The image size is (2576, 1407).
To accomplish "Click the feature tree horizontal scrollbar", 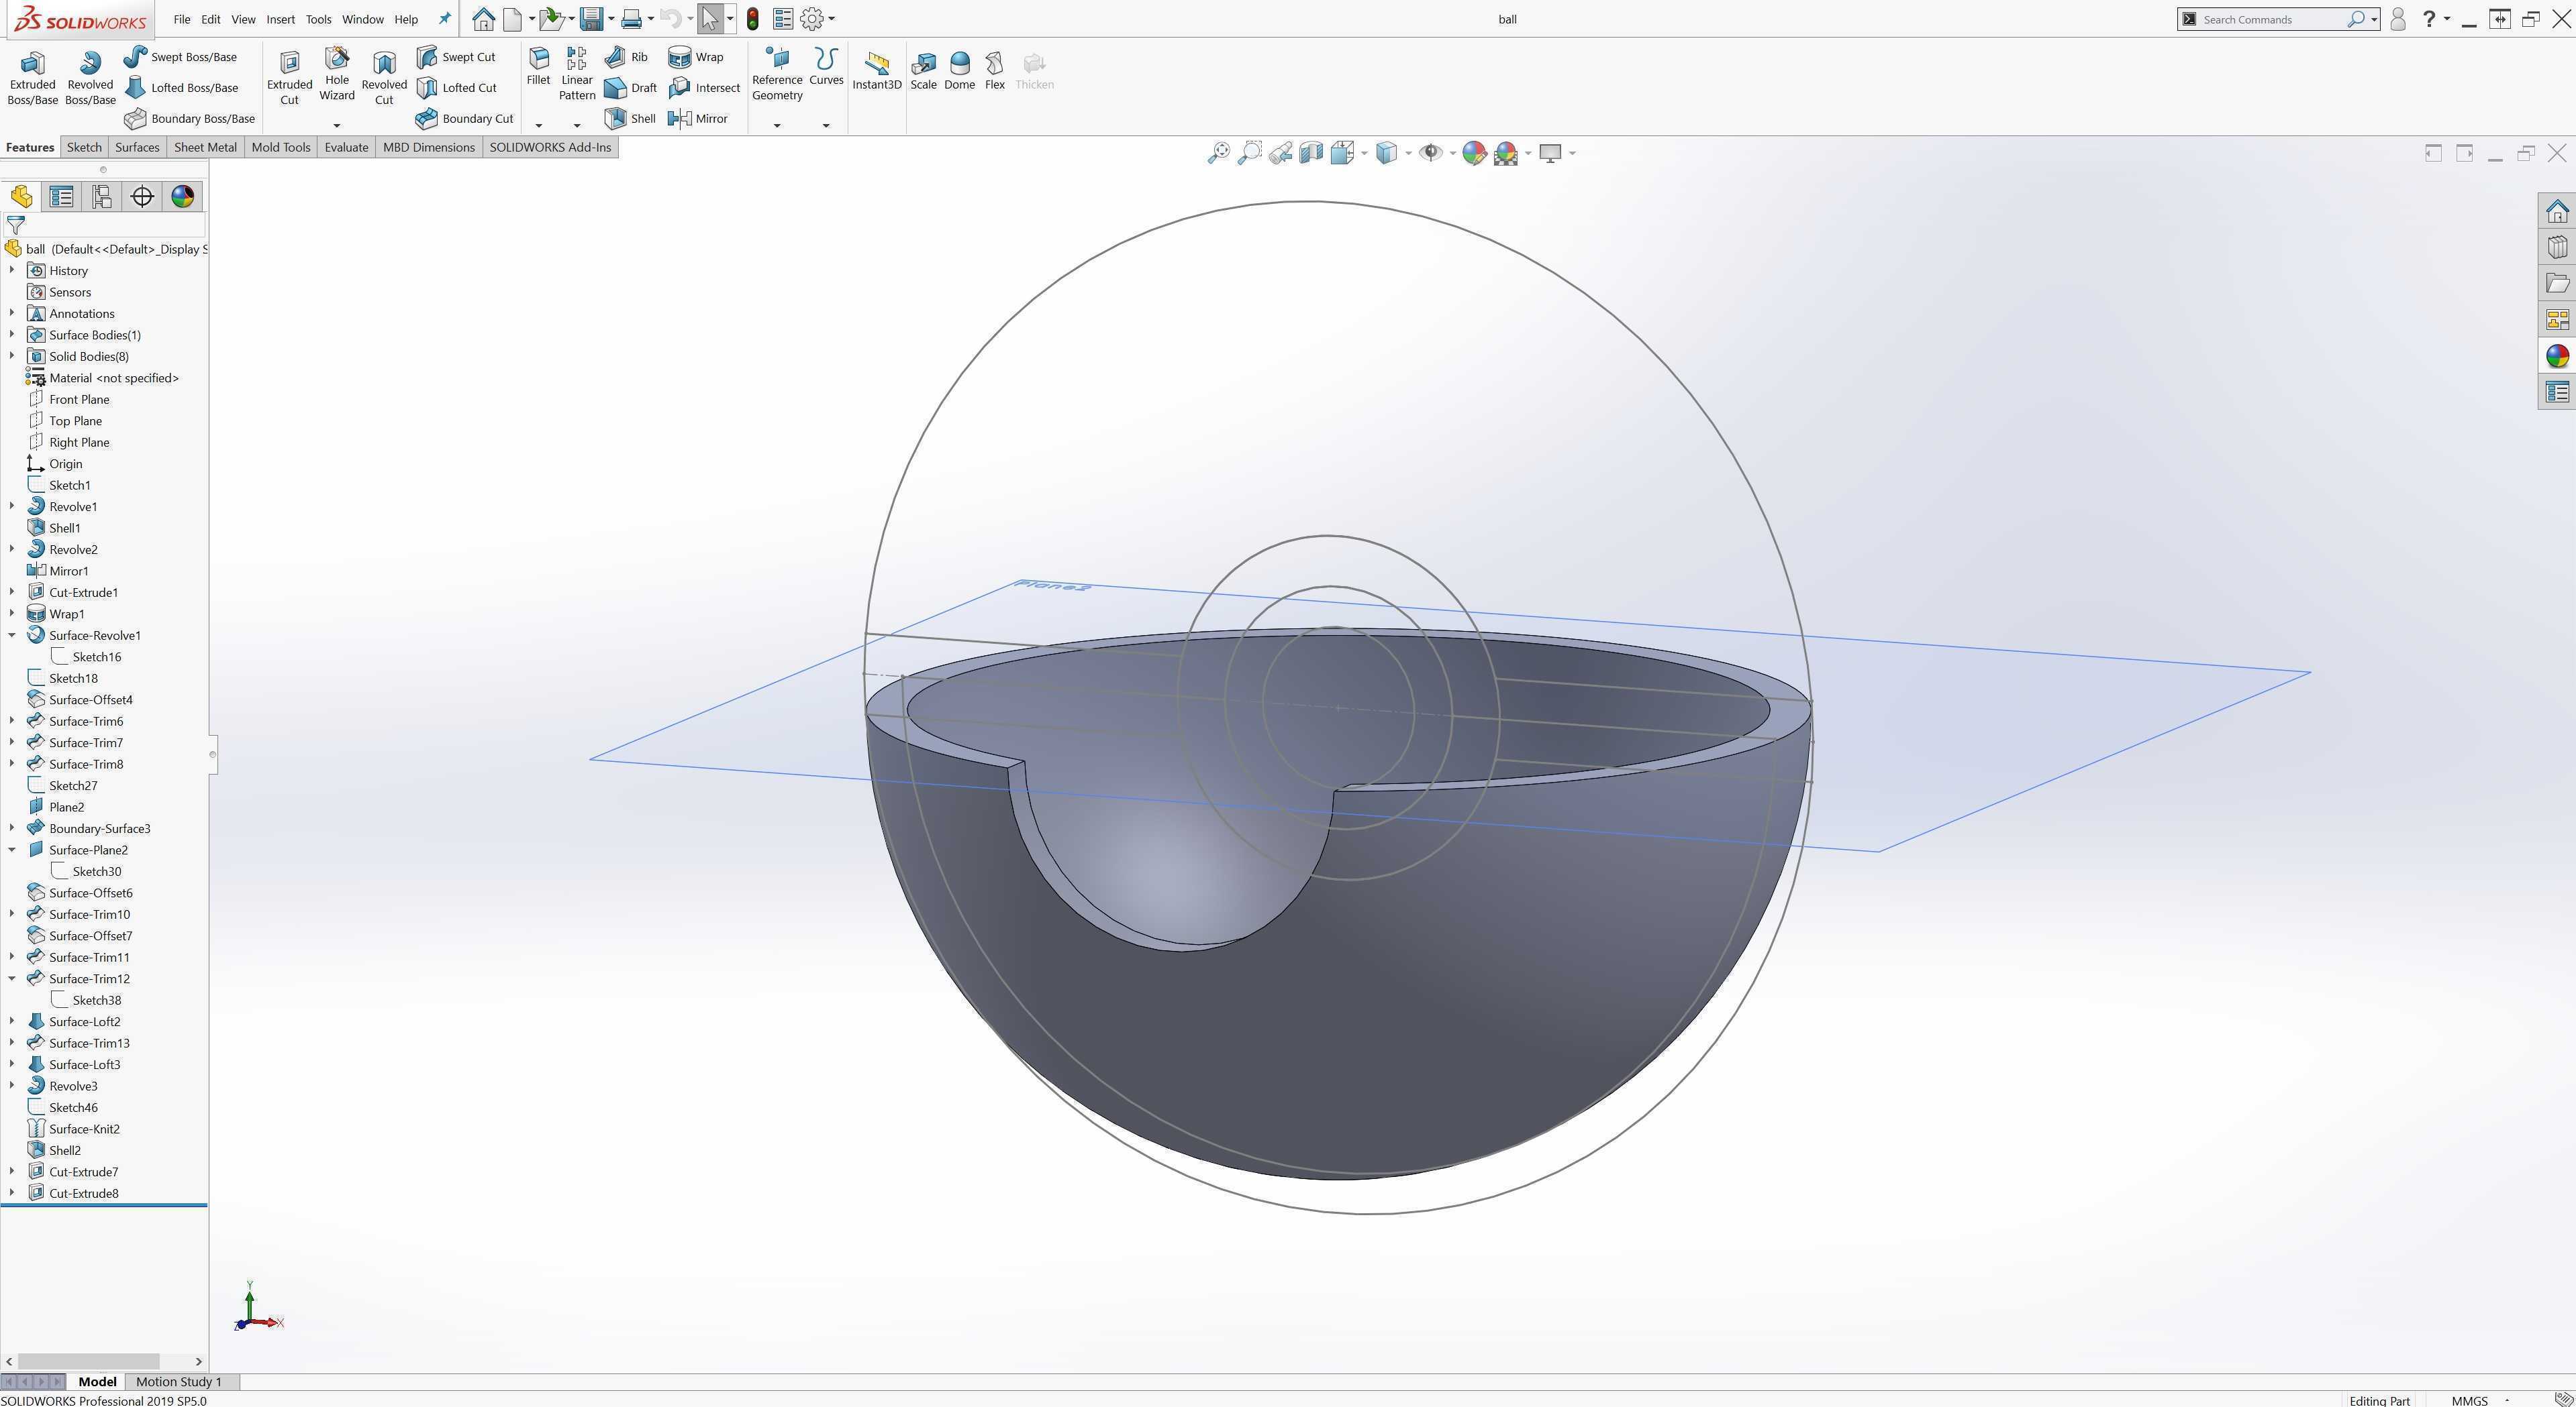I will pos(89,1361).
